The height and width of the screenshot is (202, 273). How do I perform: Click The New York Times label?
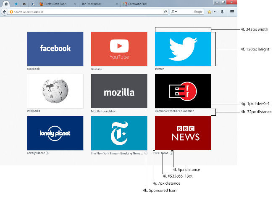tap(117, 153)
